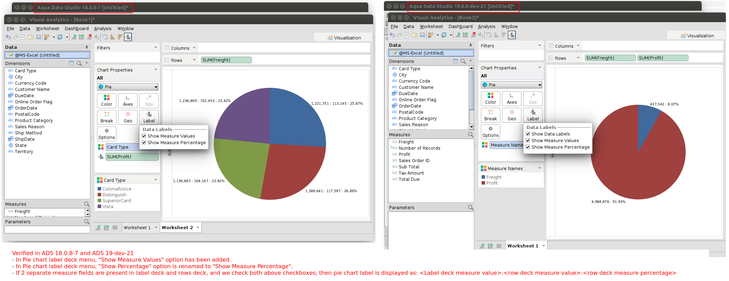Click the add dashboard icon at Book2 bottom
729x281 pixels.
point(490,246)
